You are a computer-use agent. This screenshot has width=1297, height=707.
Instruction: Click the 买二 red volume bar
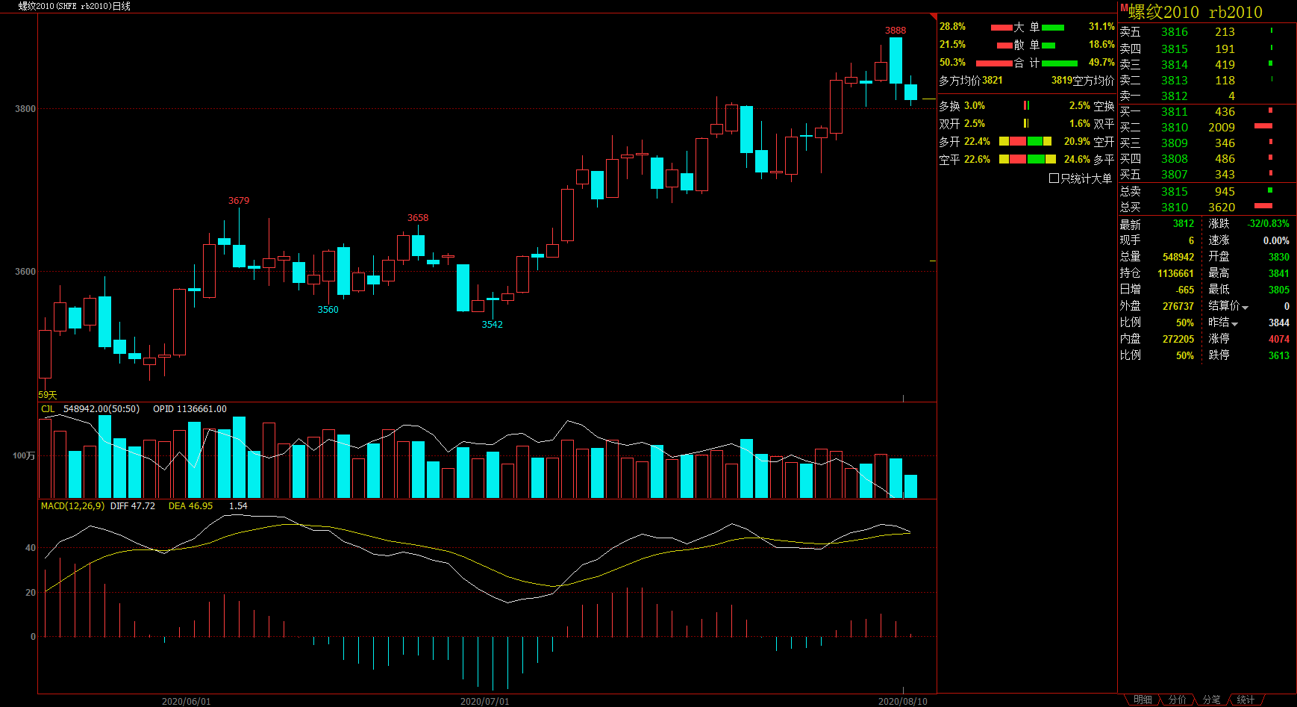[x=1263, y=126]
